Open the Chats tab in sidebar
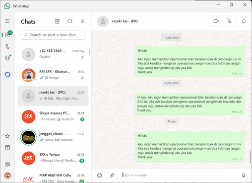 coord(8,35)
